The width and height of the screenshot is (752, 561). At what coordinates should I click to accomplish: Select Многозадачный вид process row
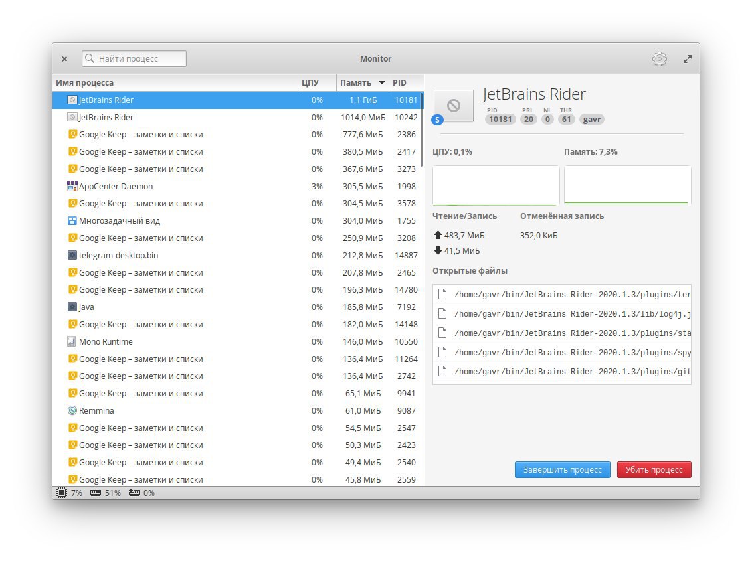coord(236,220)
